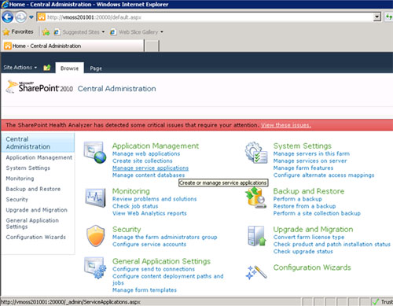Click Restore from a backup link
393x306 pixels.
(304, 206)
